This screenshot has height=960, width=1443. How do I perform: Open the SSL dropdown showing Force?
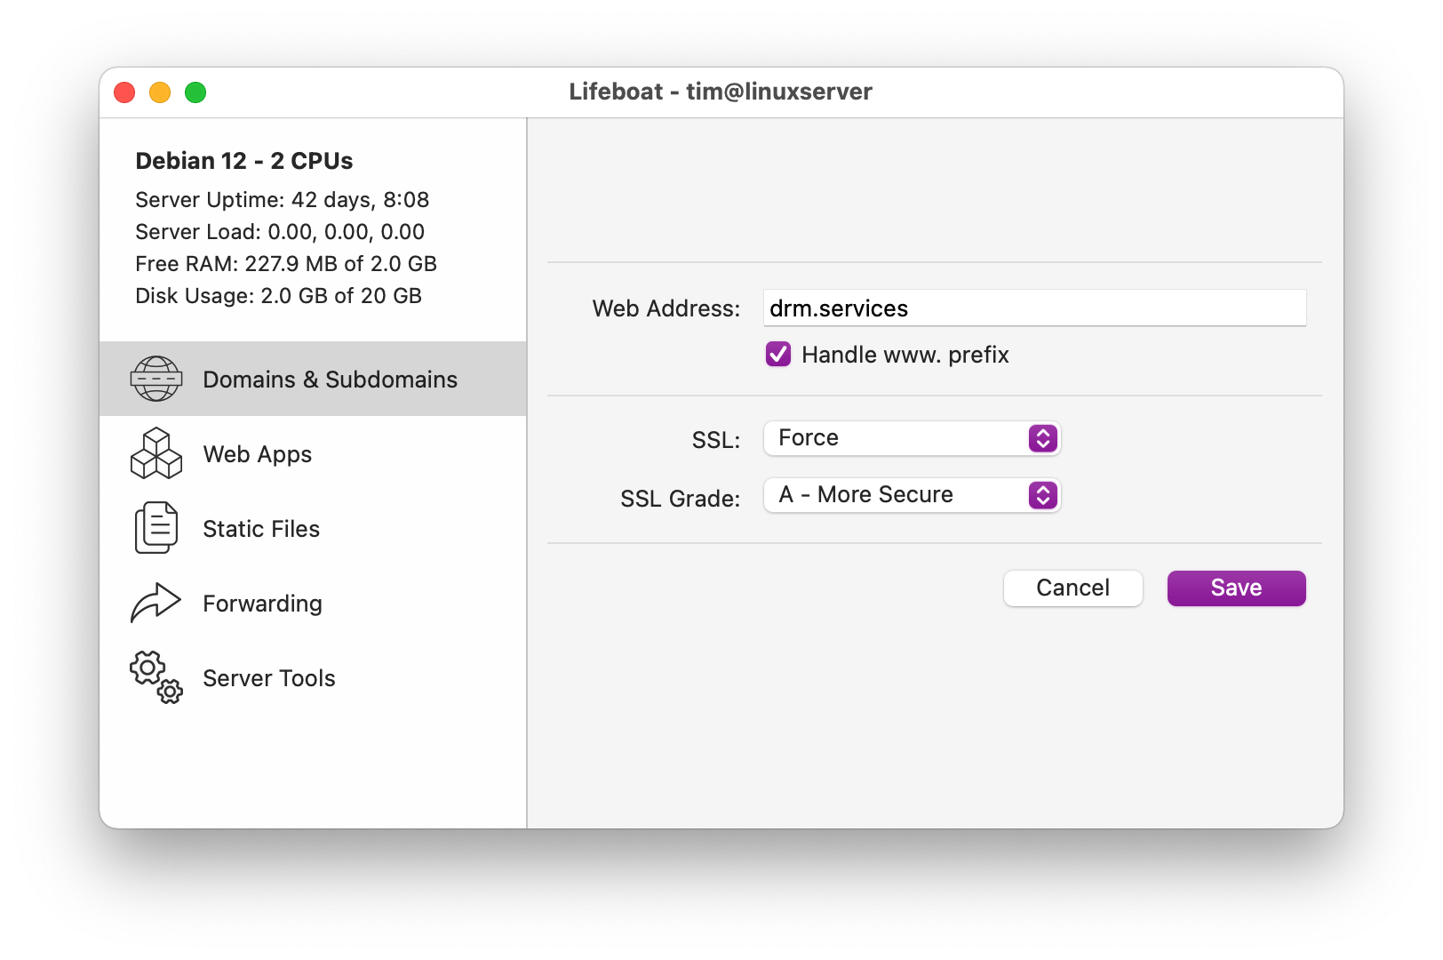(911, 438)
